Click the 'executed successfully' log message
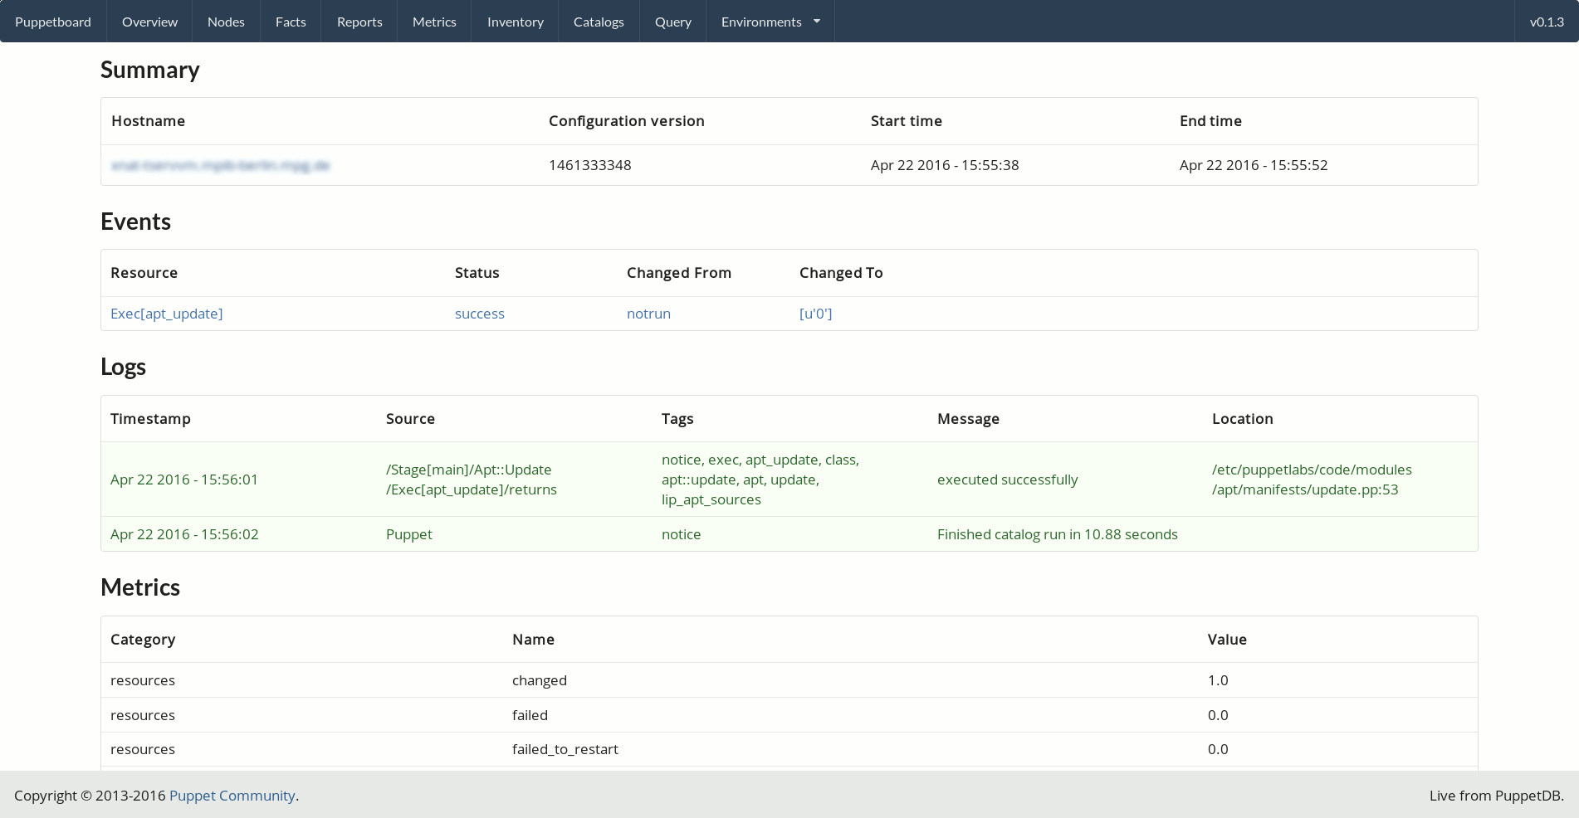Image resolution: width=1579 pixels, height=818 pixels. coord(1007,480)
